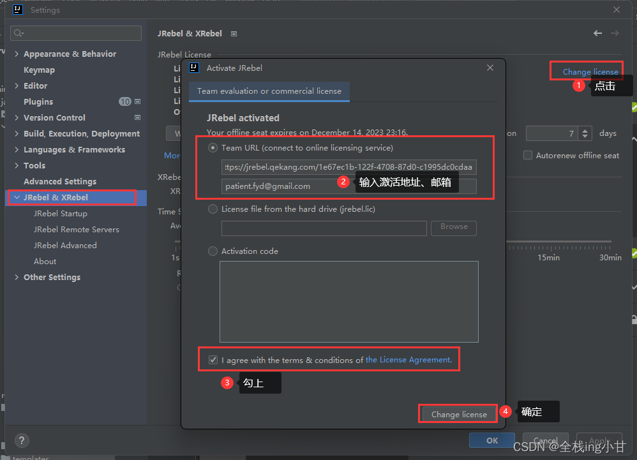
Task: Click the project-level icon next to Plugins
Action: (x=137, y=101)
